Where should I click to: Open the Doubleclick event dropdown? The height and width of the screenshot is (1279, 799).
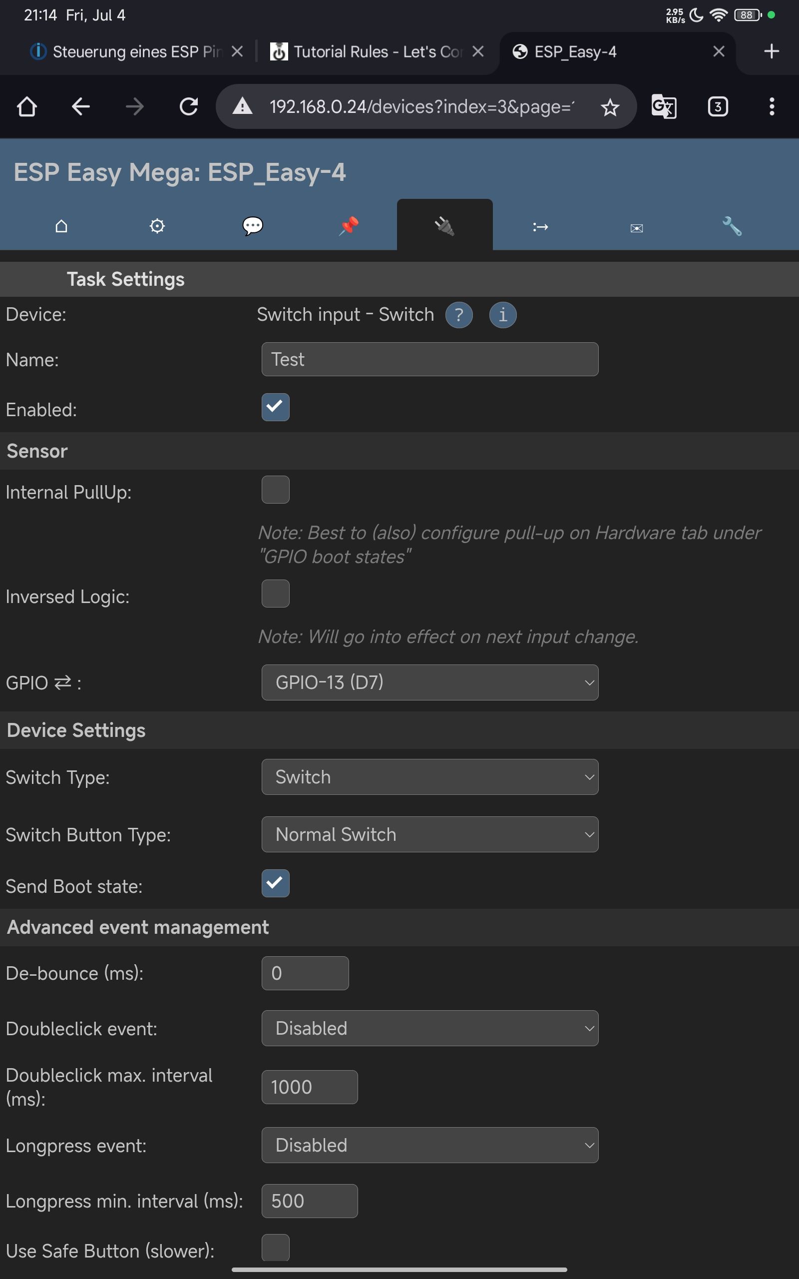pyautogui.click(x=429, y=1028)
